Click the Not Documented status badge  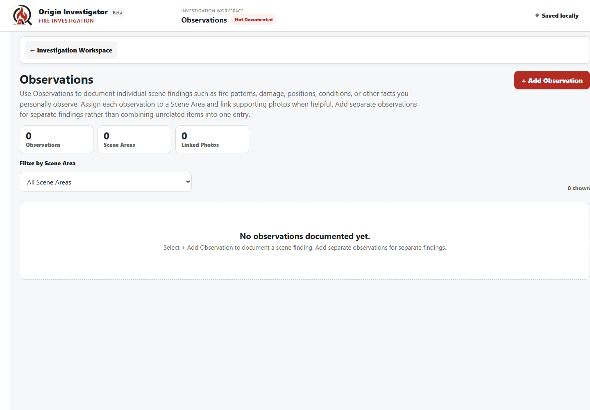point(254,20)
